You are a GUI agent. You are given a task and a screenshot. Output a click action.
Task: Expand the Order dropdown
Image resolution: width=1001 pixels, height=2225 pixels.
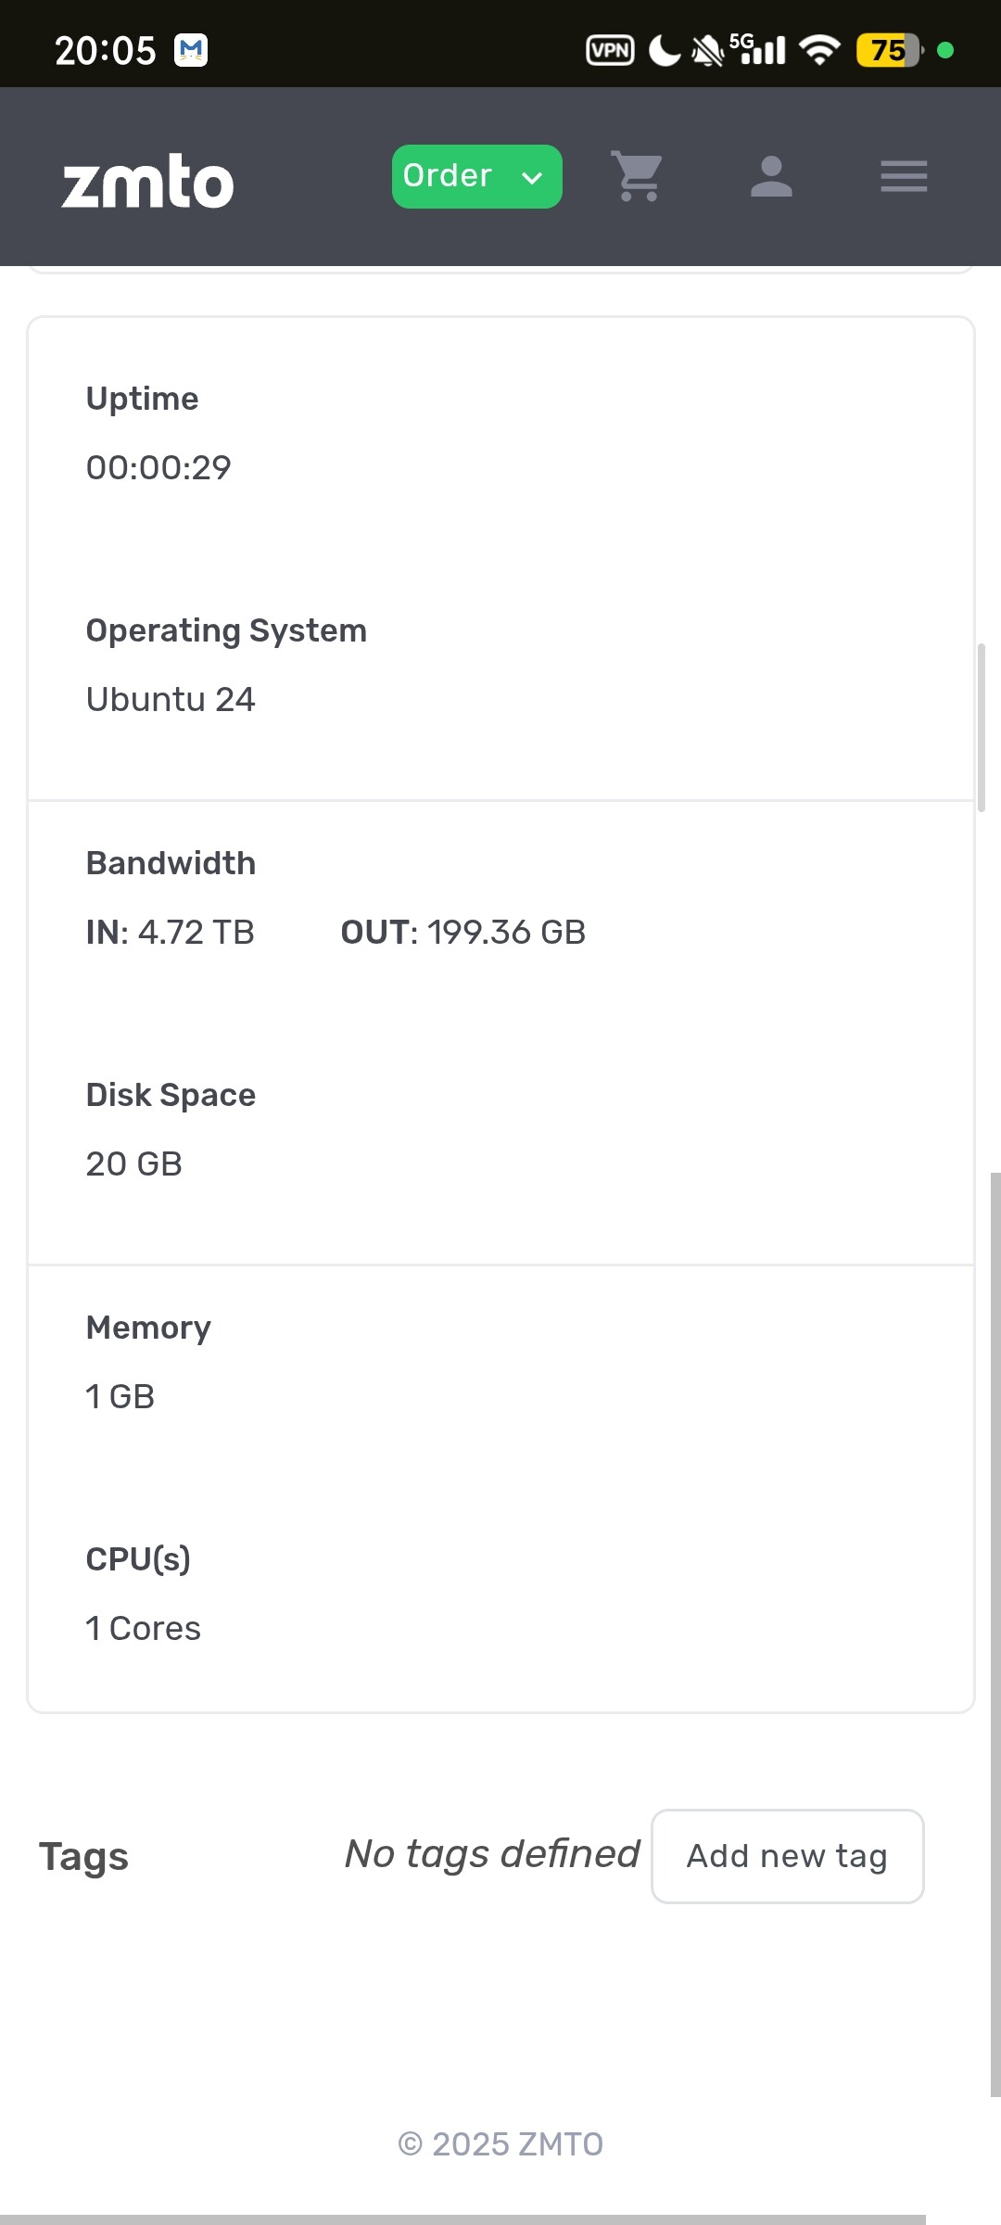pyautogui.click(x=476, y=176)
